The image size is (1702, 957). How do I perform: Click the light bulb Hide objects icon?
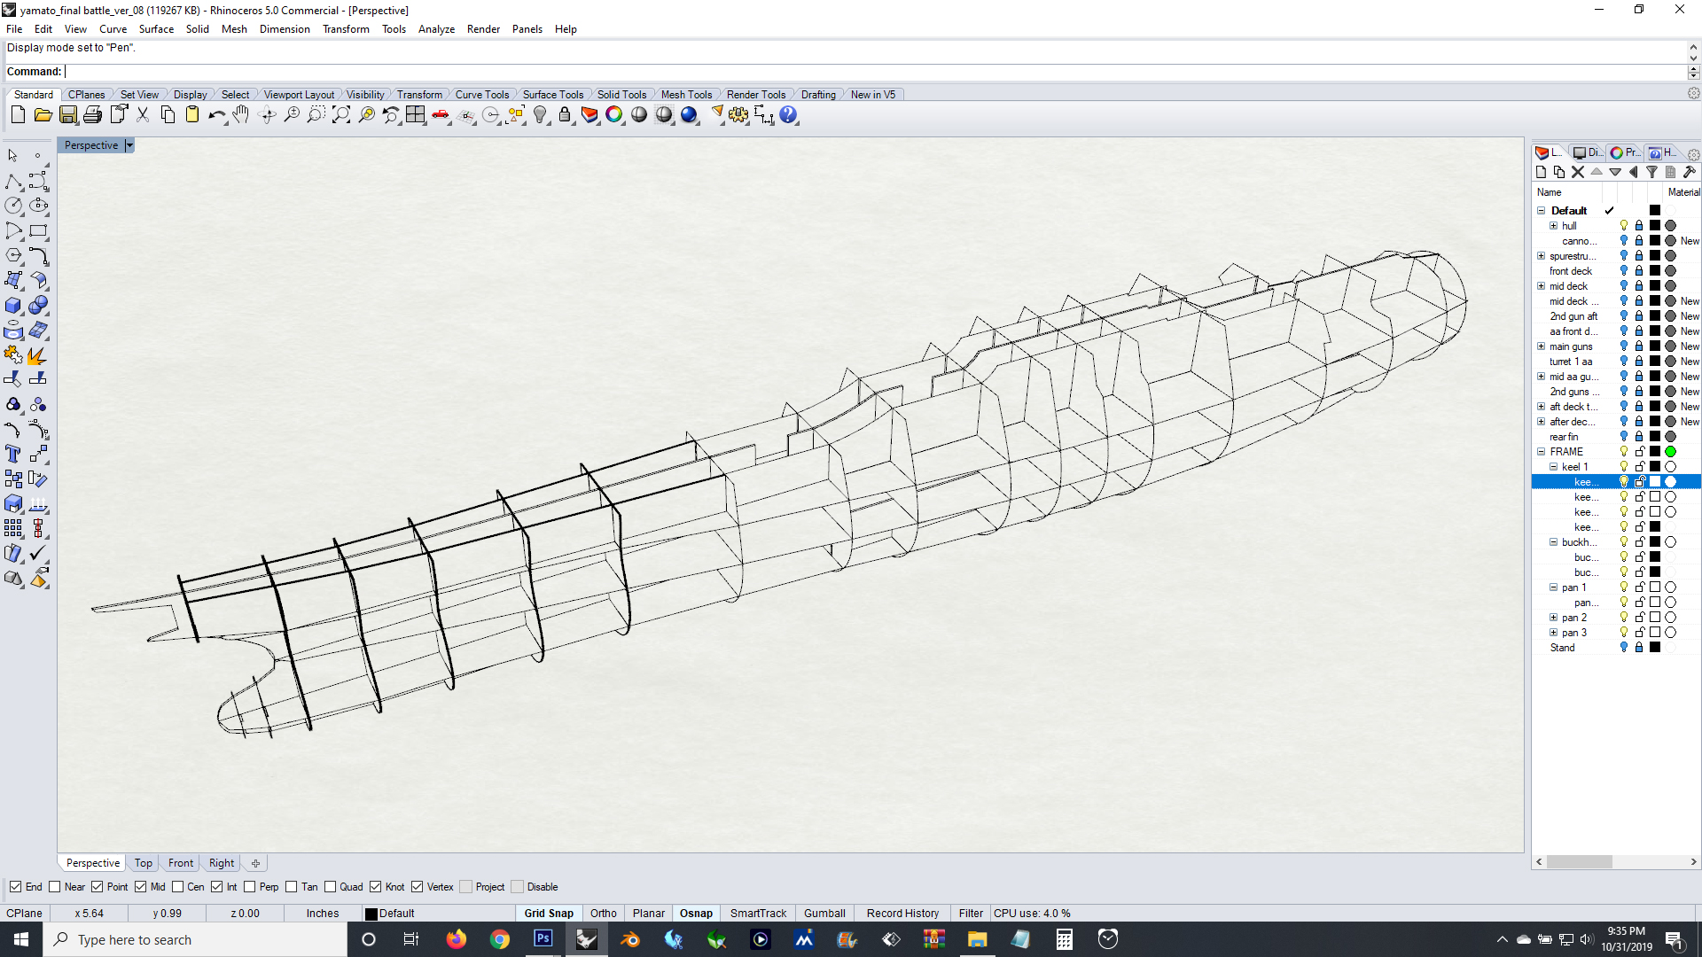coord(540,115)
